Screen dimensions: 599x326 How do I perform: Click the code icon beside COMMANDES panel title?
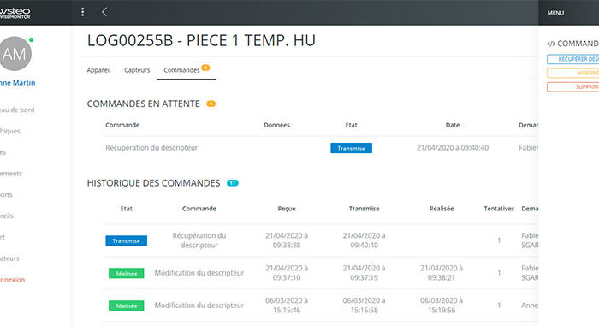click(x=551, y=44)
